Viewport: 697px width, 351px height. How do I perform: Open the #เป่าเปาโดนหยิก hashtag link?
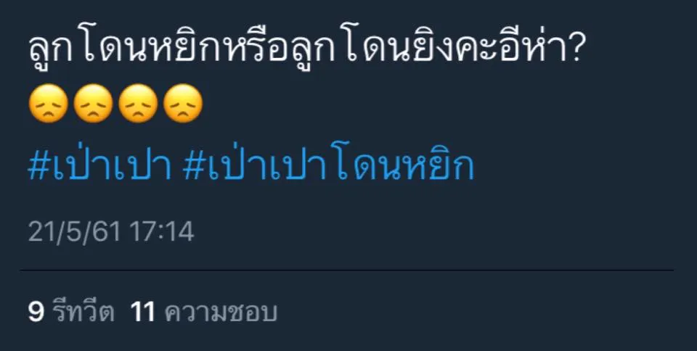tap(328, 168)
